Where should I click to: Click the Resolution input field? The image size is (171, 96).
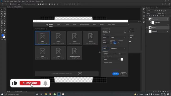[x=106, y=49]
